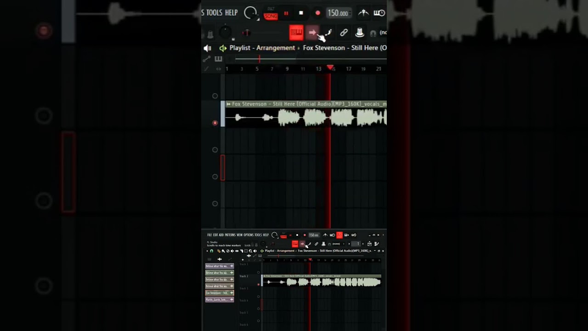Select the Fox Stevenson audio waveform in enlarged view
This screenshot has width=588, height=331.
pos(306,118)
